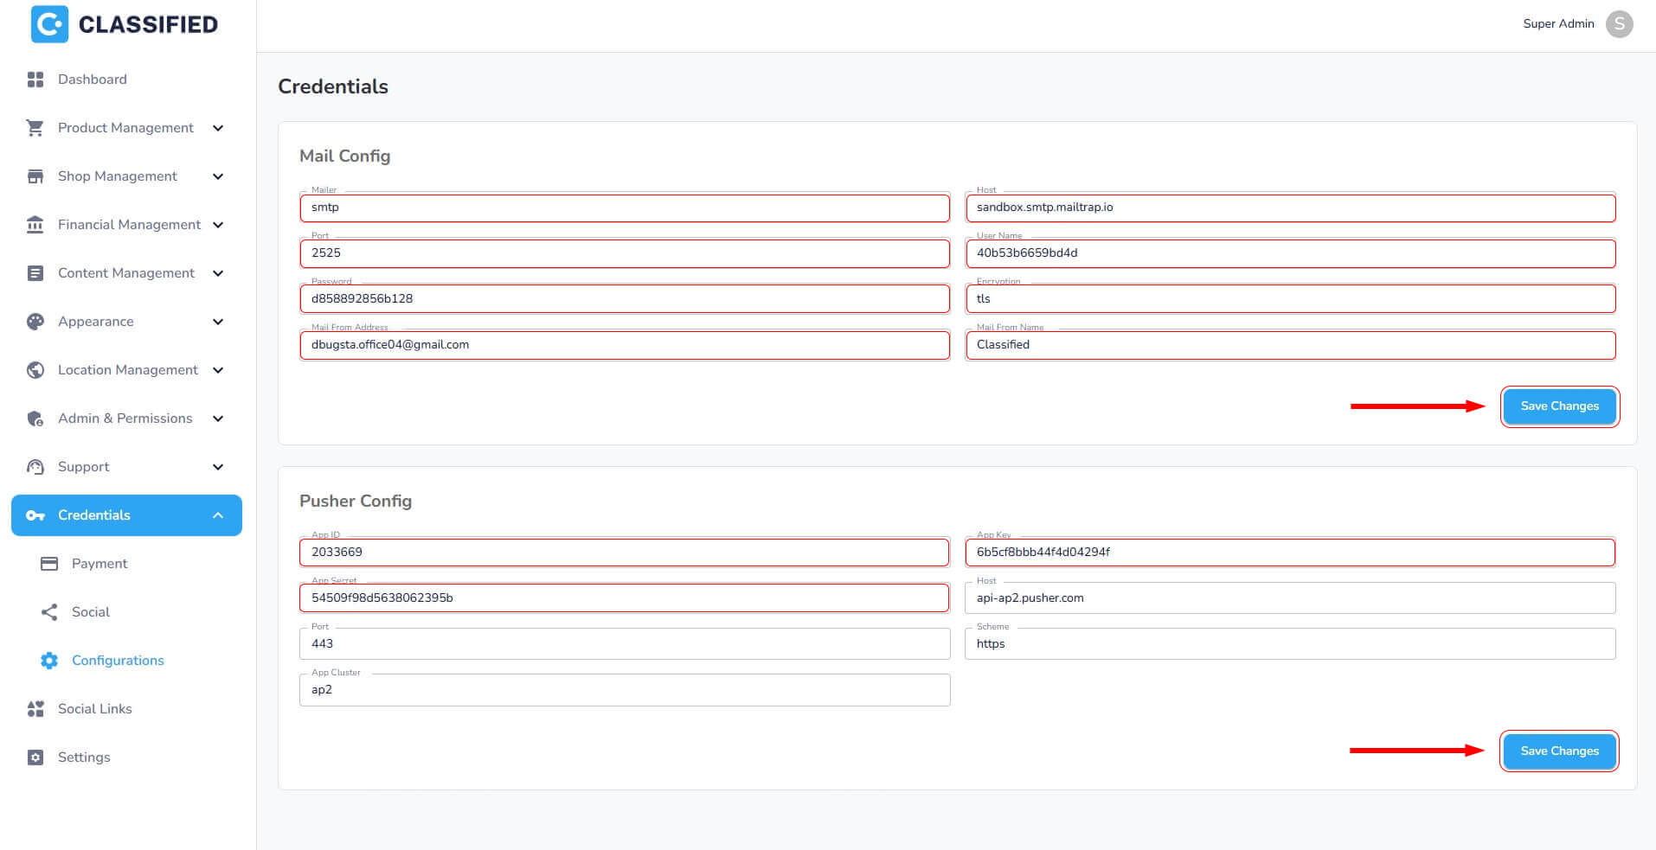Expand Admin & Permissions chevron
This screenshot has height=850, width=1656.
pos(218,419)
